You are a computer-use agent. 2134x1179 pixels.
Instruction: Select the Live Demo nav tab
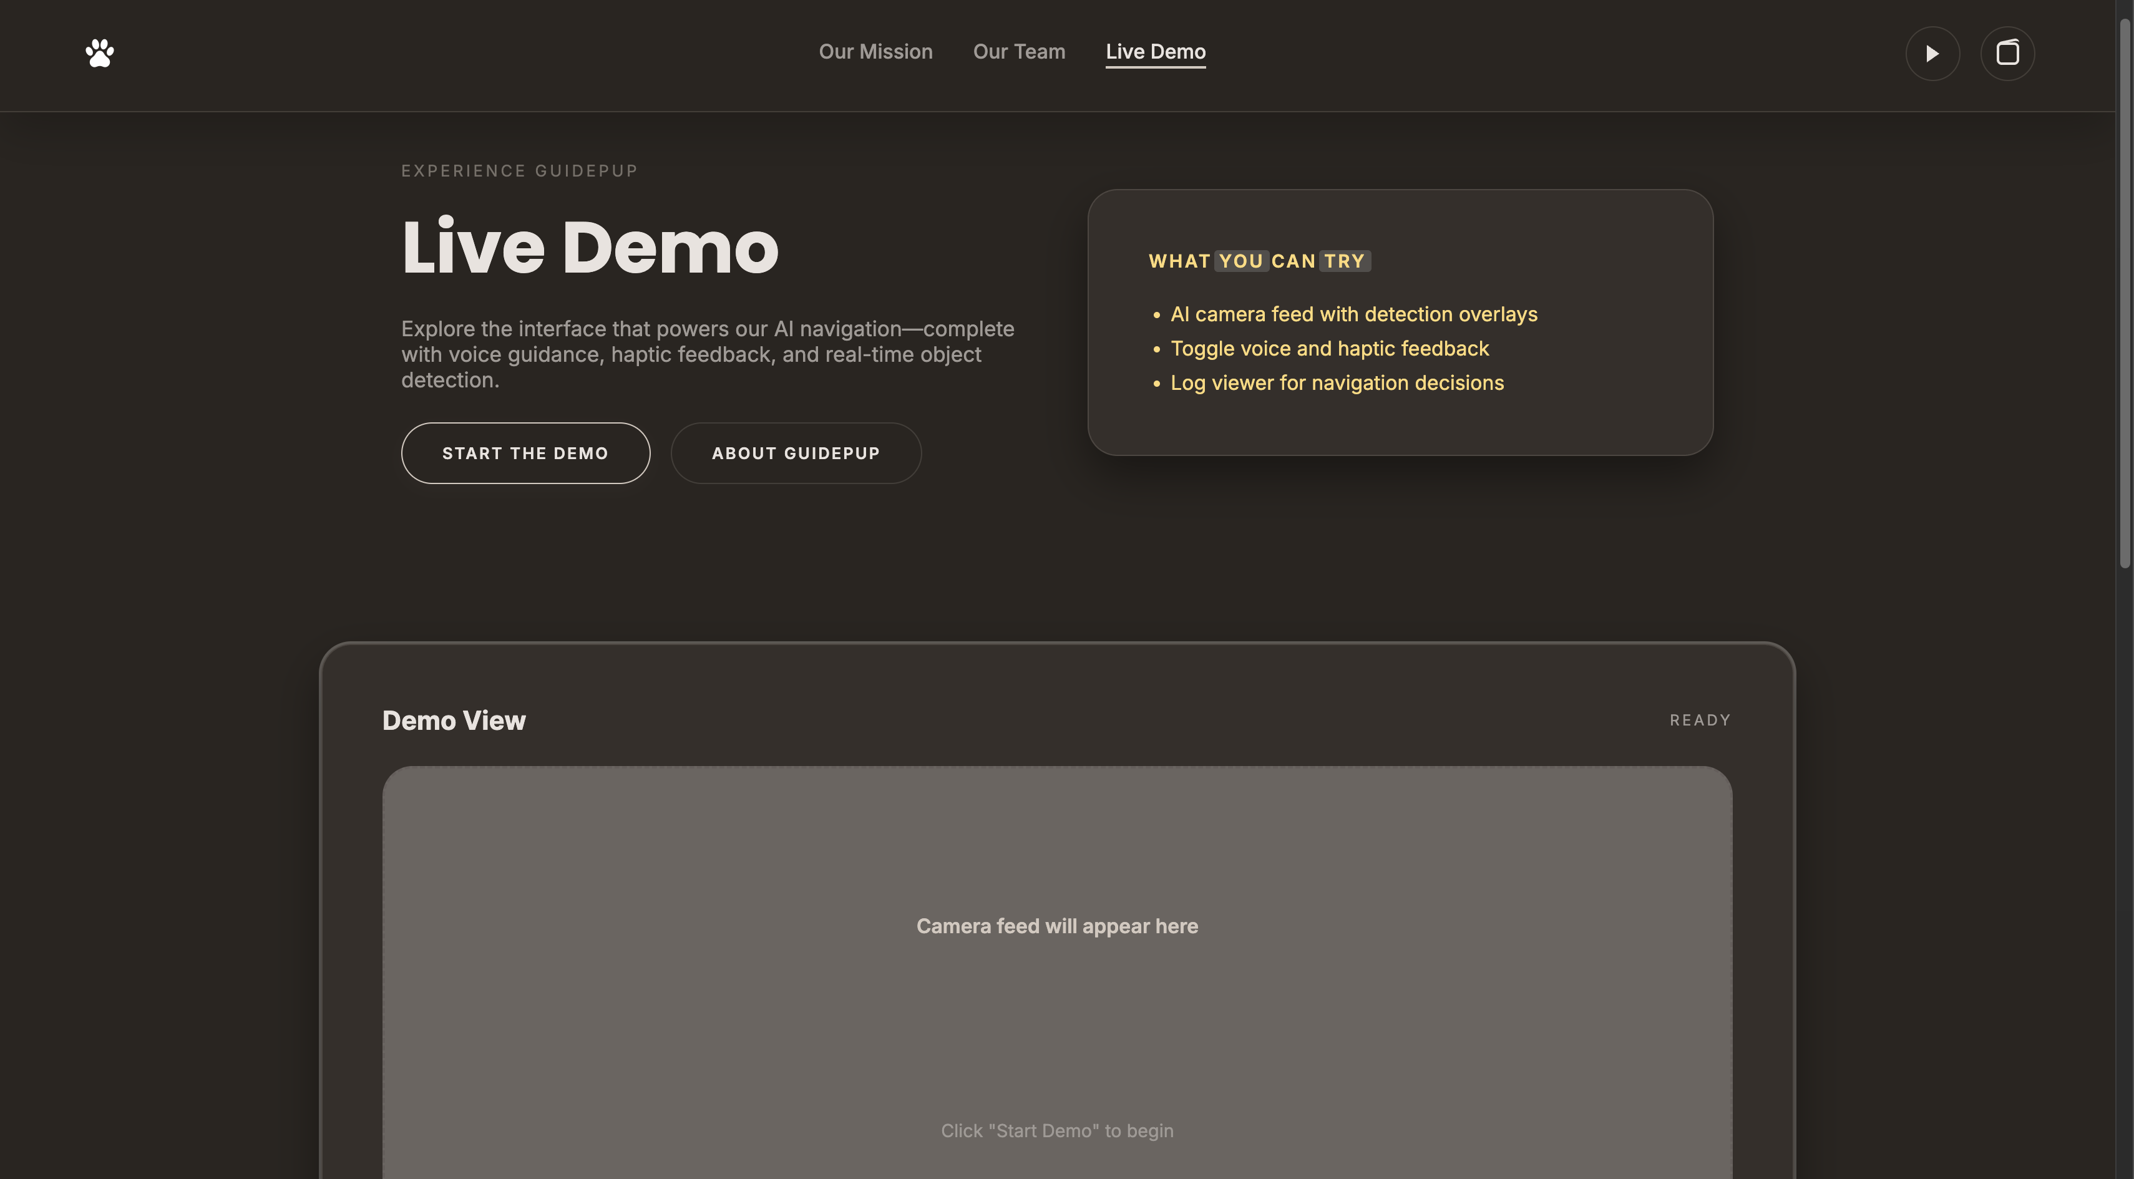tap(1155, 51)
